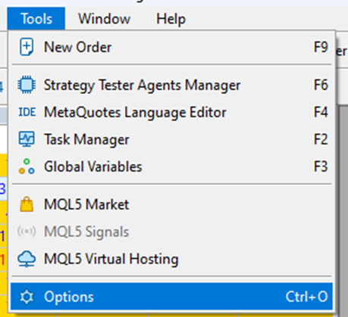Viewport: 348px width, 317px height.
Task: Click the MQL5 Market shopping bag icon
Action: [27, 204]
